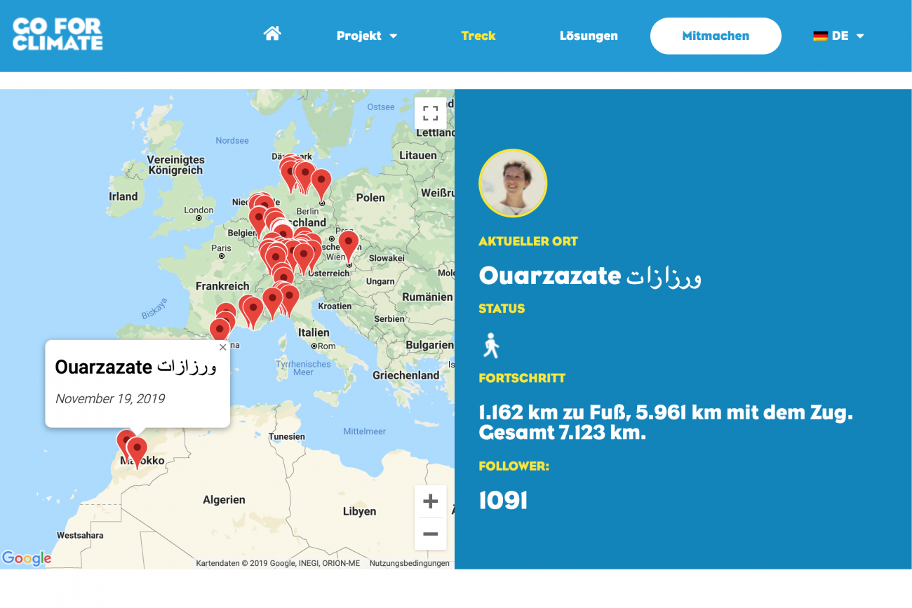912x608 pixels.
Task: Click the trekker profile photo
Action: pos(513,183)
